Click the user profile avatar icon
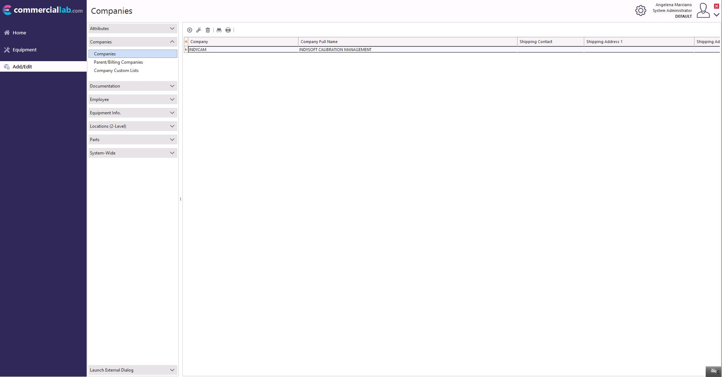 (x=703, y=10)
